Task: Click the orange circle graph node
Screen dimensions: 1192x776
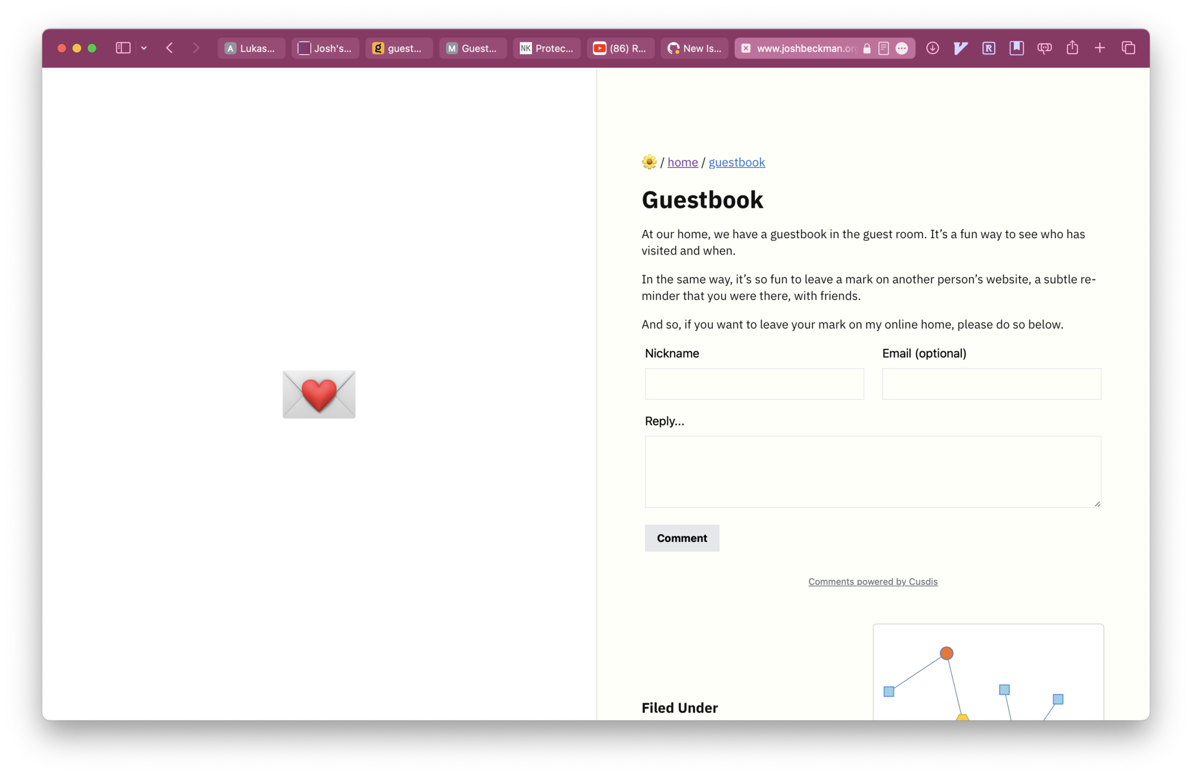Action: pos(946,653)
